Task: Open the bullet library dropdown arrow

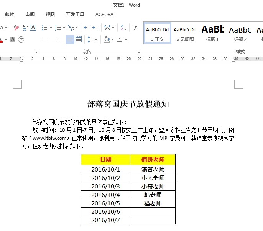Action: tap(51, 28)
